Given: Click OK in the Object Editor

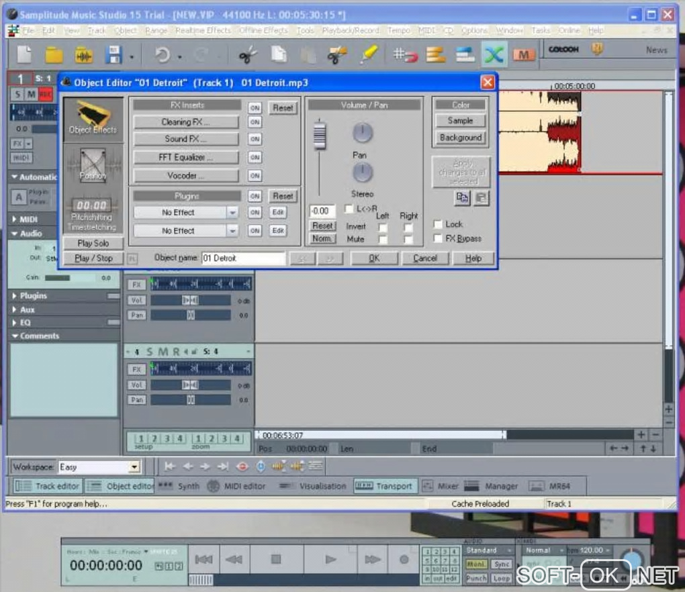Looking at the screenshot, I should (x=374, y=258).
